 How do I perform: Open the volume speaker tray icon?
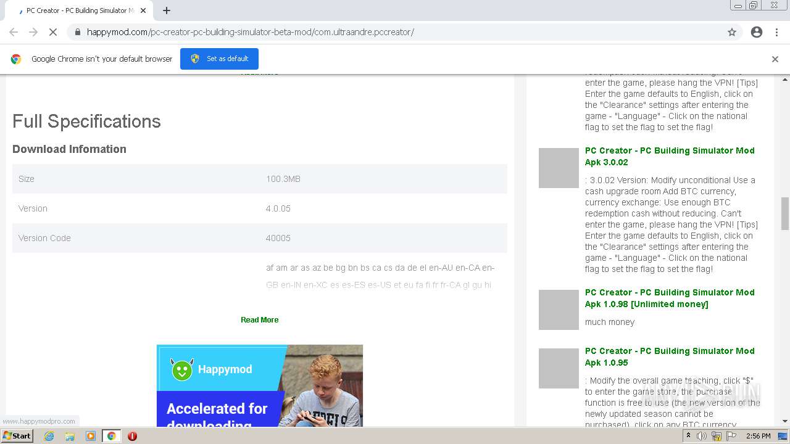point(702,436)
